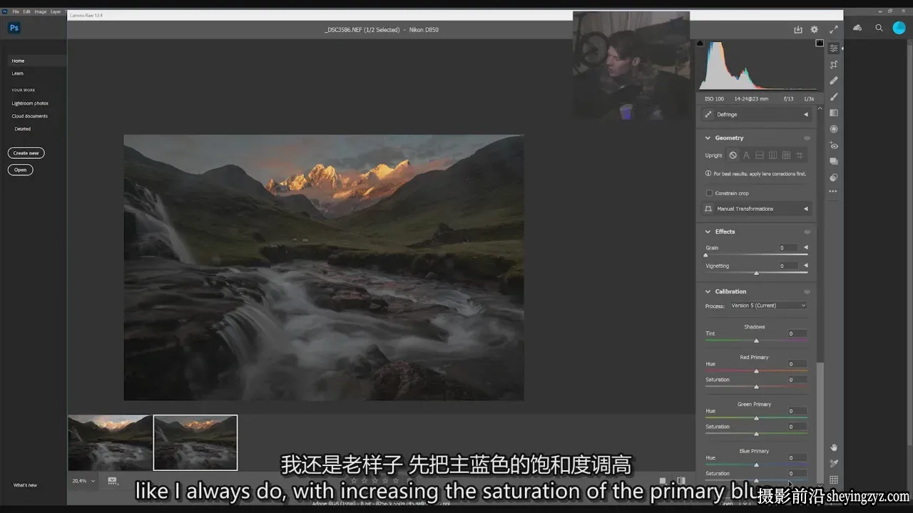This screenshot has width=913, height=513.
Task: Open the Image menu
Action: [x=41, y=11]
